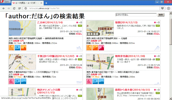Go back to previous page
The height and width of the screenshot is (100, 172).
coord(3,8)
